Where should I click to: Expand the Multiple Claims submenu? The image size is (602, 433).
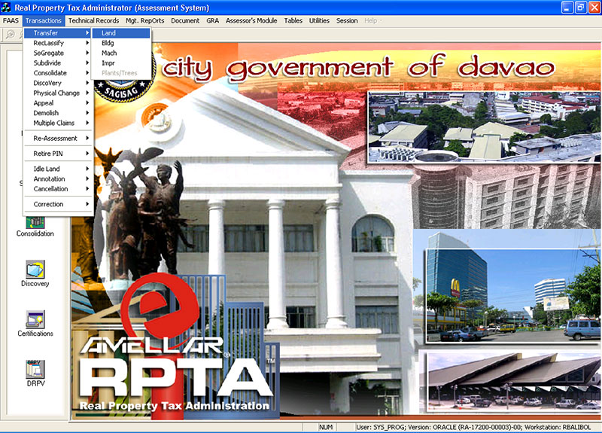(58, 123)
